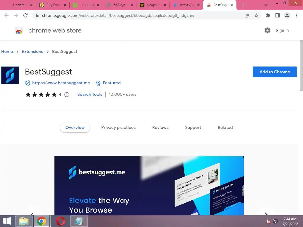Open the Reviews tab
The width and height of the screenshot is (303, 227).
(160, 128)
